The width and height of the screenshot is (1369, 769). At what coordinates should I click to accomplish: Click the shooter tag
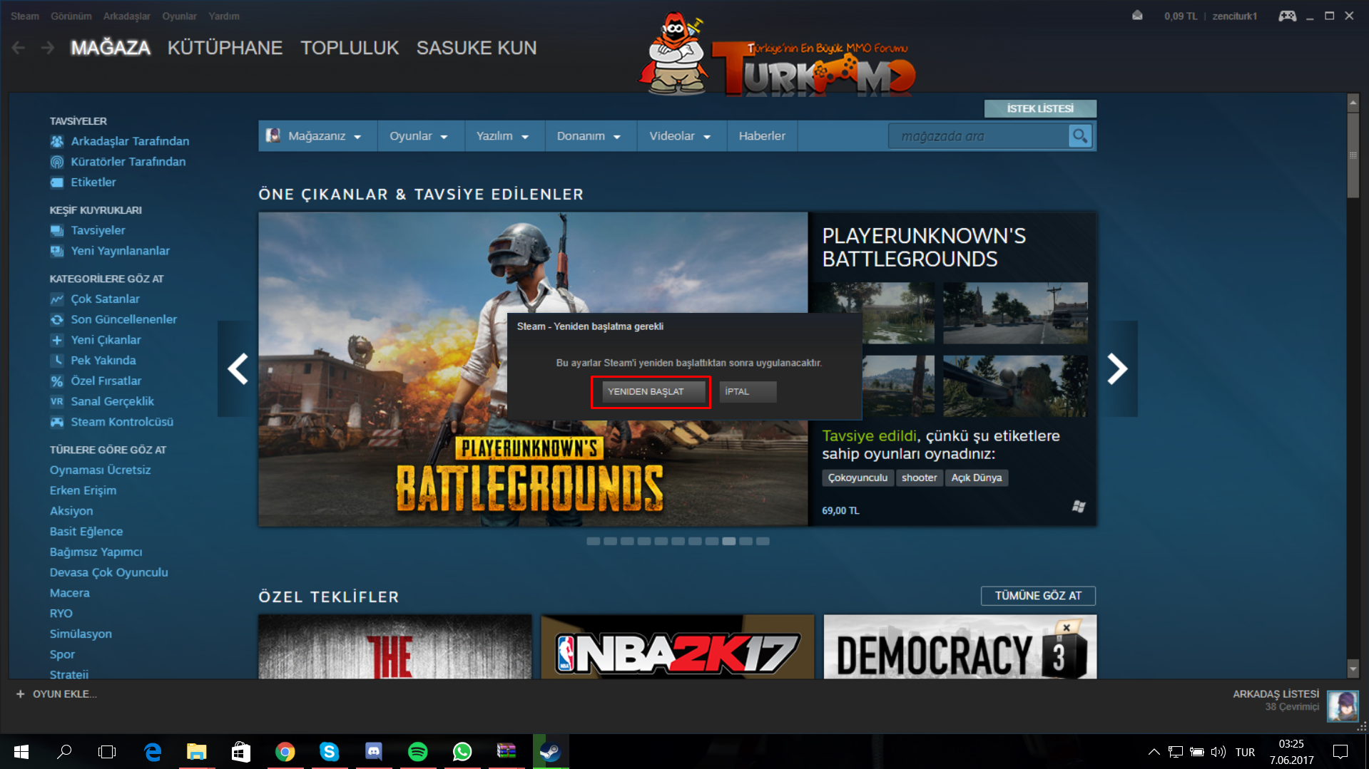click(919, 478)
